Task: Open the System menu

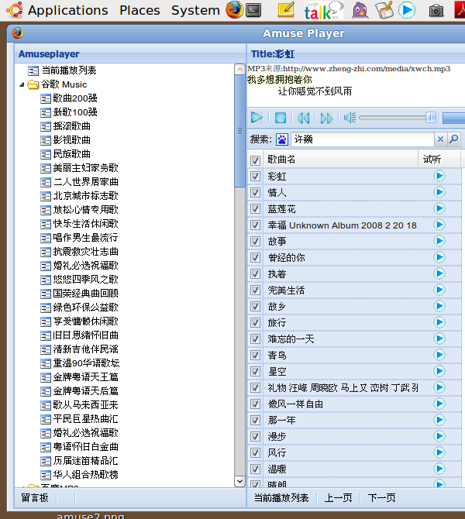Action: point(195,10)
